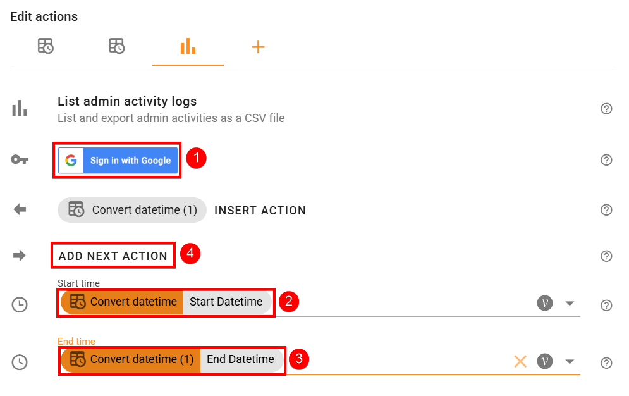Click the plus tab to add a new action
The width and height of the screenshot is (629, 396).
tap(258, 46)
